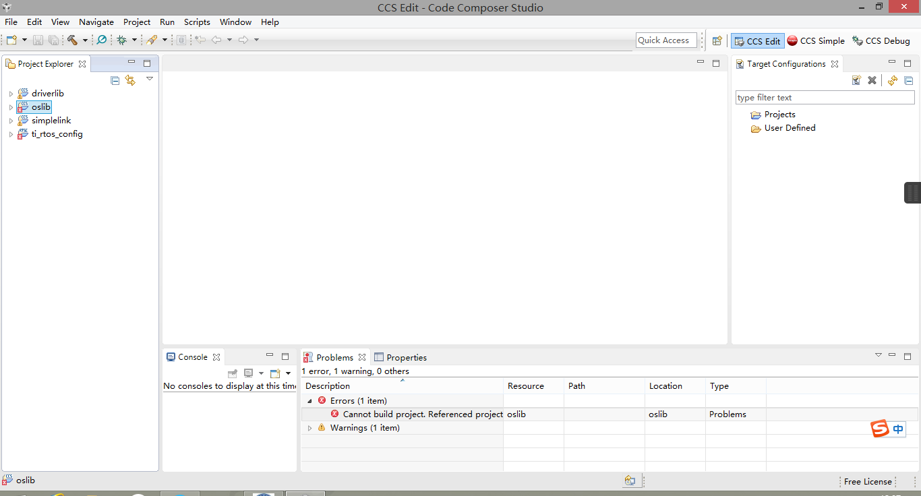Close the Project Explorer tab
921x496 pixels.
point(82,64)
